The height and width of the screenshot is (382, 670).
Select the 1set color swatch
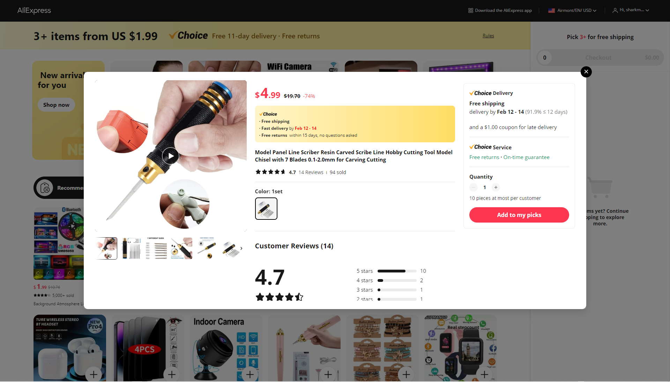[x=266, y=209]
